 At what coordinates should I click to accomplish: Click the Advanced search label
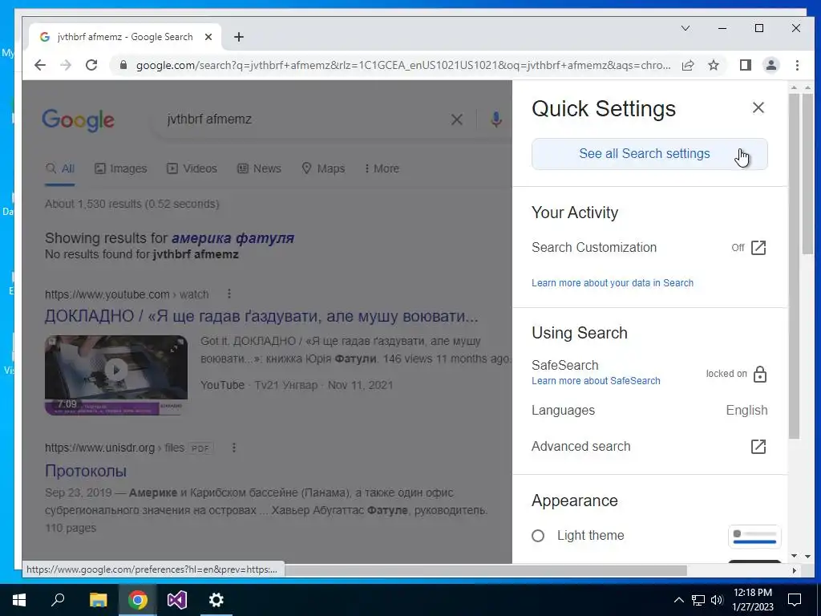tap(581, 446)
